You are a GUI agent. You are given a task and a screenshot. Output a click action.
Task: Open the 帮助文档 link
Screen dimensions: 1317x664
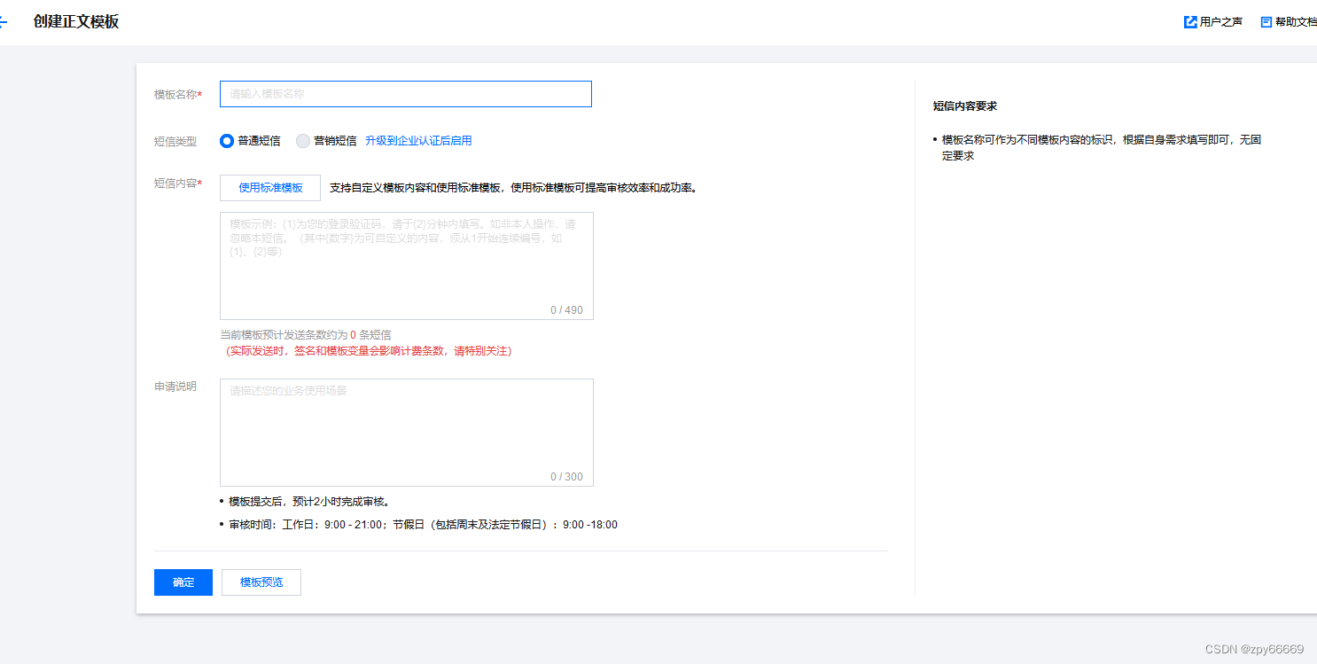pyautogui.click(x=1295, y=20)
